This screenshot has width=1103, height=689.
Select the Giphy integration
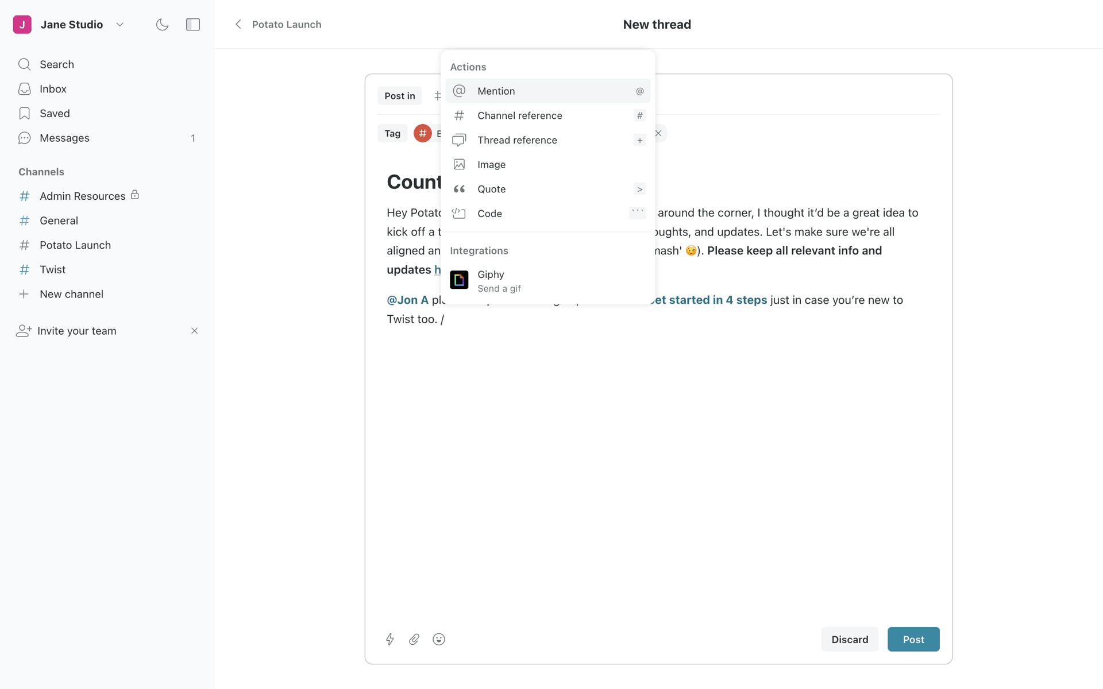tap(548, 281)
